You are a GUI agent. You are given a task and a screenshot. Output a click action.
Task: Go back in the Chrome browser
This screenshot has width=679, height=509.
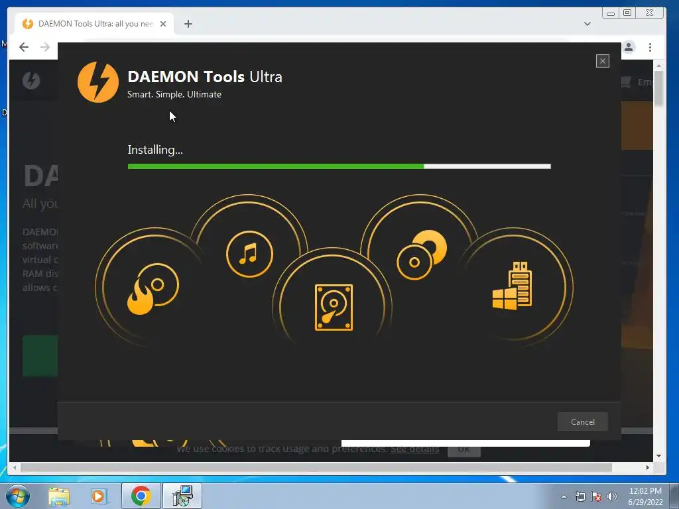click(x=24, y=47)
